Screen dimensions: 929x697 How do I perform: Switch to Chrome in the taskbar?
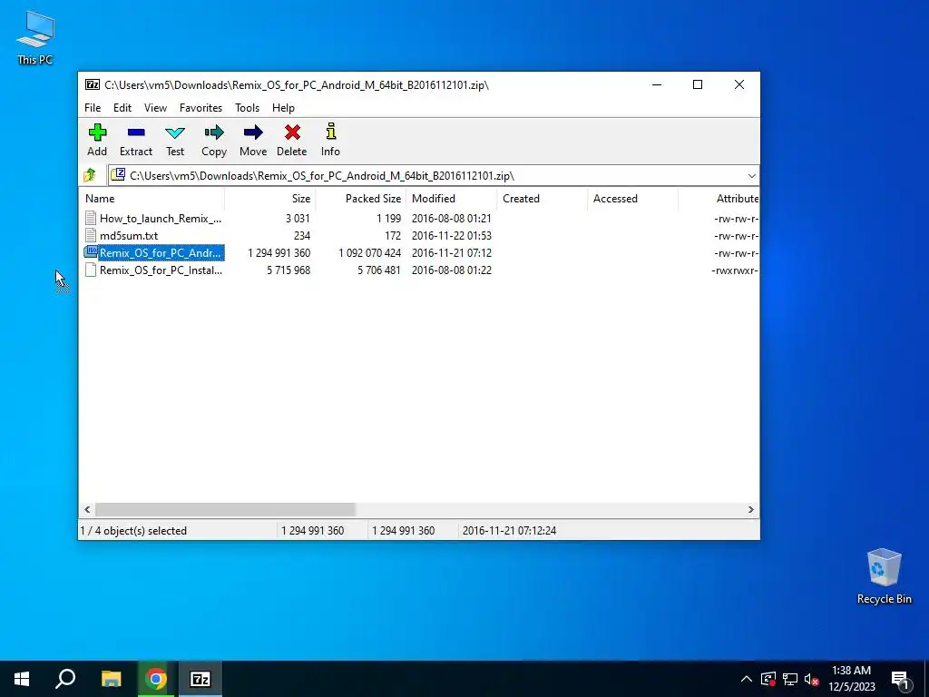click(156, 679)
